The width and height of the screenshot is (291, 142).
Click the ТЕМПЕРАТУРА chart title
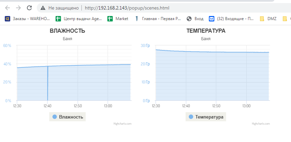(x=206, y=31)
